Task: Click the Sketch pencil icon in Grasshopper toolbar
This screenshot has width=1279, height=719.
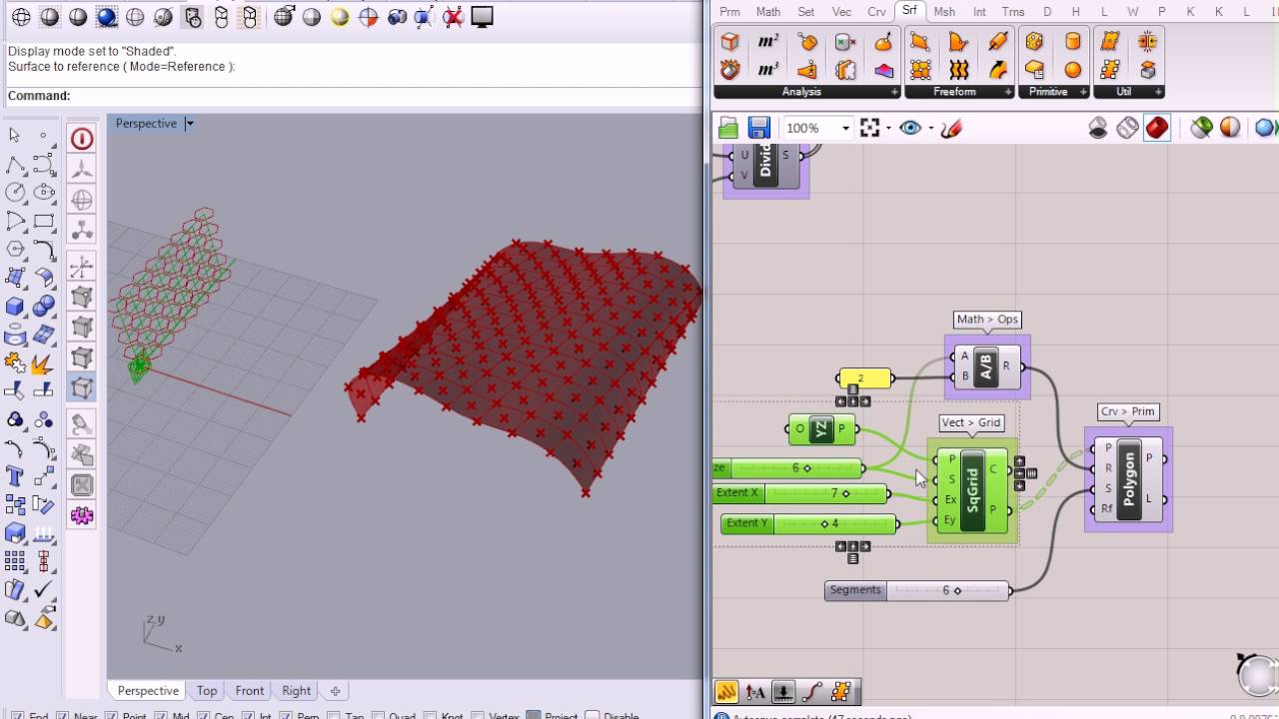Action: (x=951, y=128)
